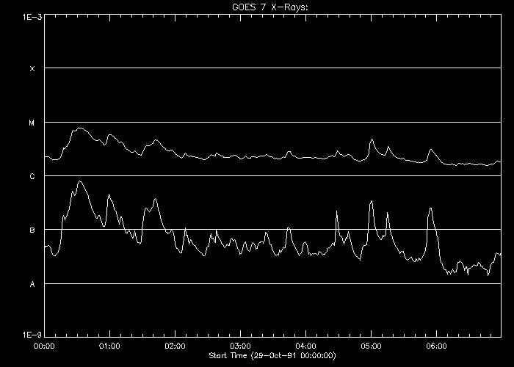
Task: Click the upper curve's peak near 00:30
Action: 79,128
